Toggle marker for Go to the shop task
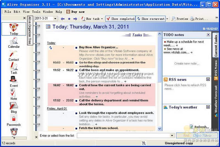220x147 pixels. click(x=76, y=63)
